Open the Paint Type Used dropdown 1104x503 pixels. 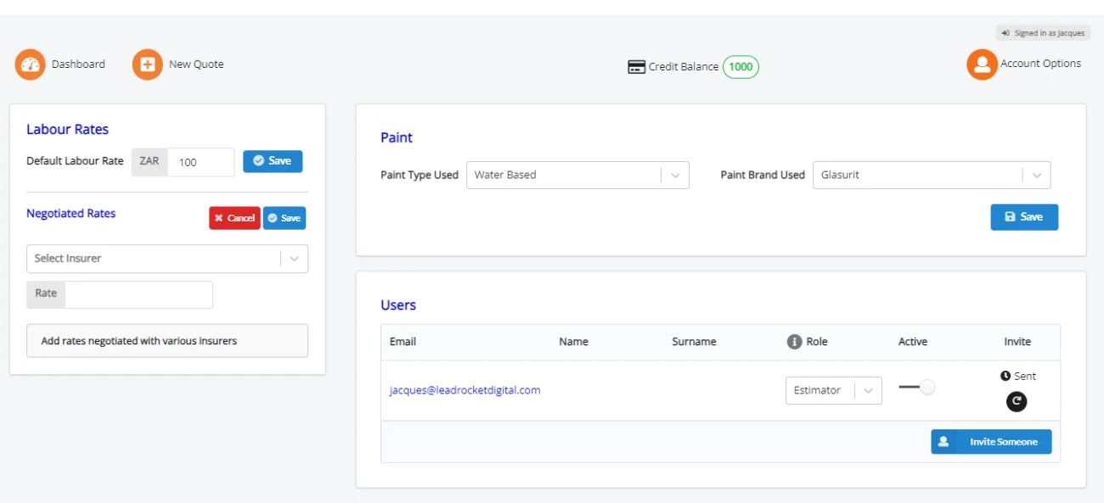pyautogui.click(x=577, y=175)
